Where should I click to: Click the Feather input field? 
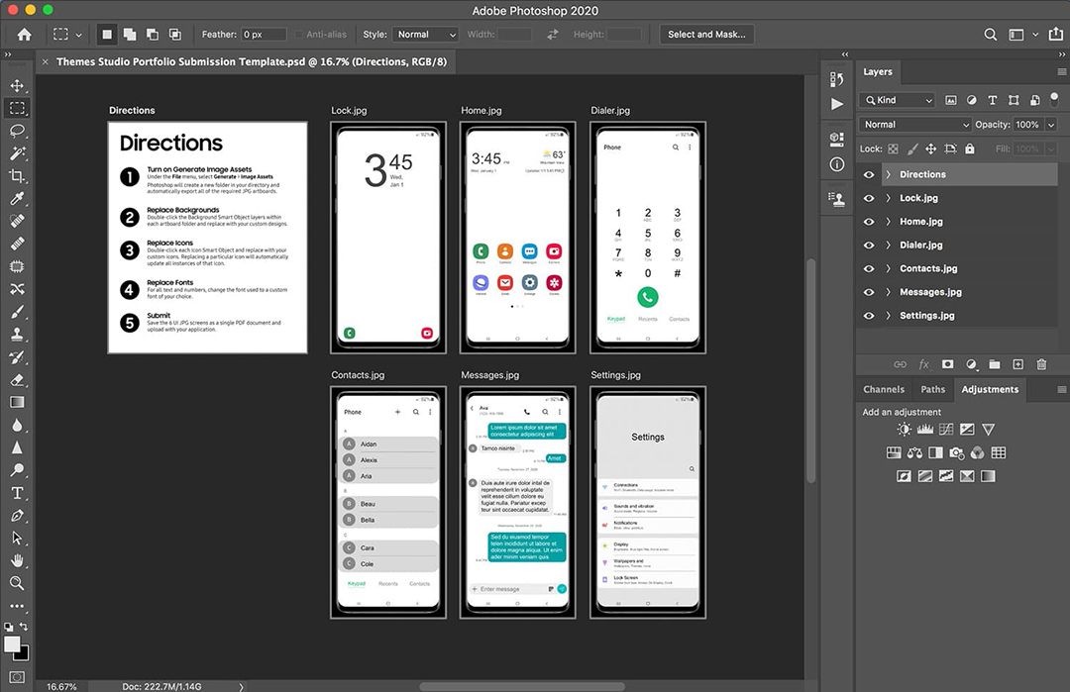pyautogui.click(x=265, y=35)
